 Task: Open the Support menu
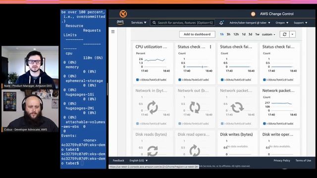301,23
